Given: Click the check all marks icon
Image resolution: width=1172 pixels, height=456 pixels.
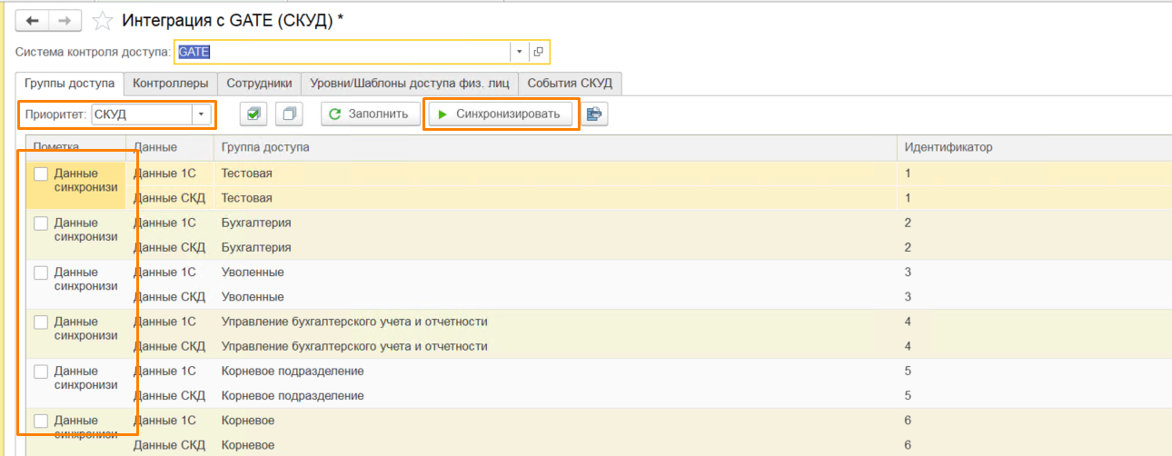Looking at the screenshot, I should point(254,114).
